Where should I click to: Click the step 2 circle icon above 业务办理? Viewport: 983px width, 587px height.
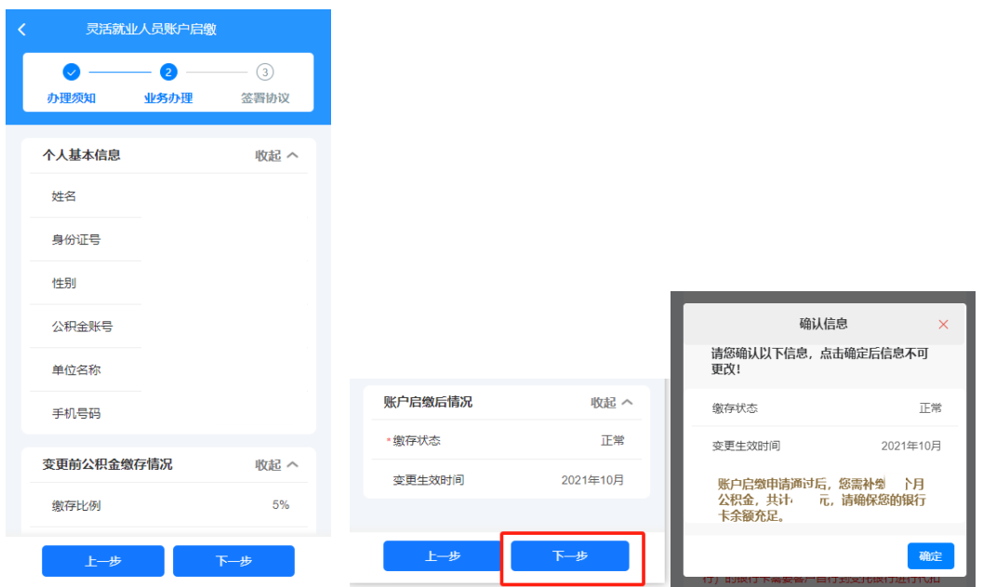coord(168,72)
